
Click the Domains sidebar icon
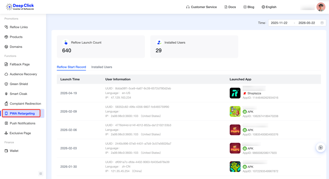pos(6,47)
